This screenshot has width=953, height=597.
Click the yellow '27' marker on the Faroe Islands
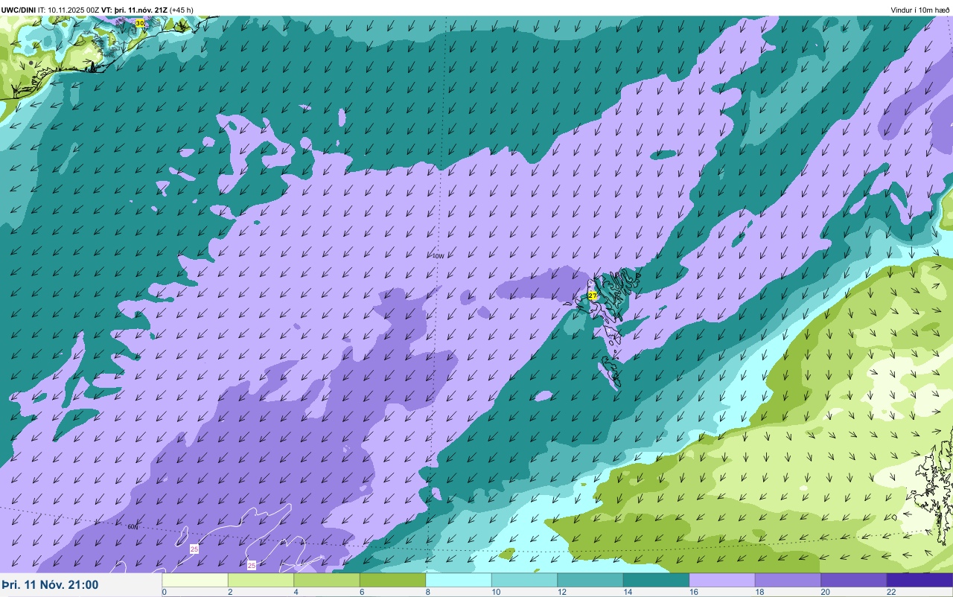point(593,296)
